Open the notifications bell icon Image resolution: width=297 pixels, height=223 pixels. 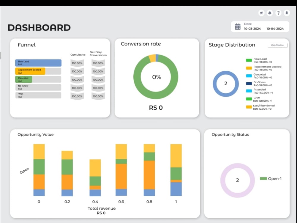[x=270, y=13]
